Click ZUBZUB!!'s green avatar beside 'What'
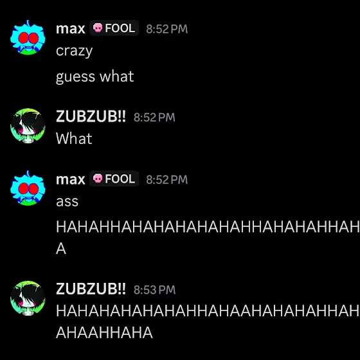This screenshot has height=360, width=360. coord(28,125)
